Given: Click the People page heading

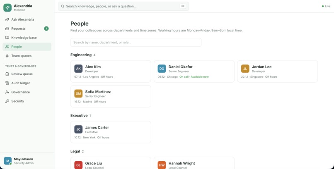Looking at the screenshot, I should (x=80, y=24).
